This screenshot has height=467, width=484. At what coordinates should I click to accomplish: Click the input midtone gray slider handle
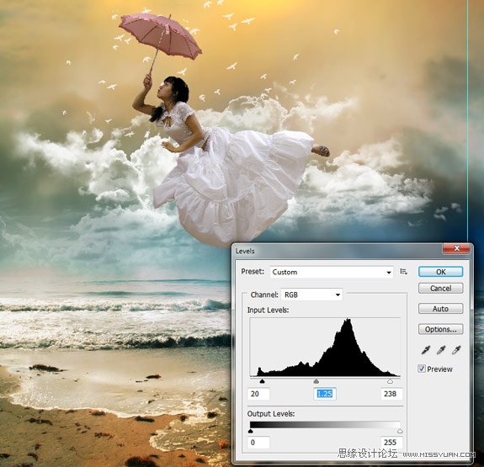[316, 381]
